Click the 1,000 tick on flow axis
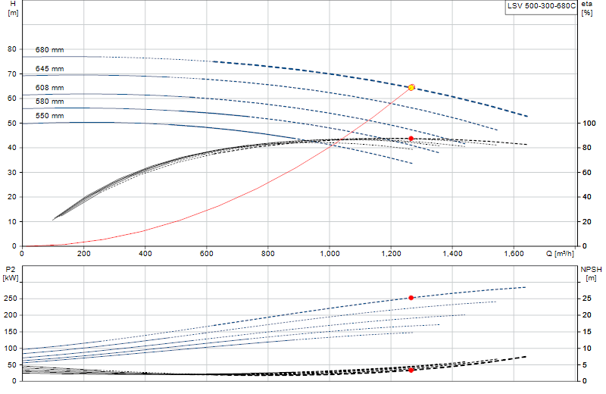Viewport: 606px width, 394px height. [x=330, y=254]
